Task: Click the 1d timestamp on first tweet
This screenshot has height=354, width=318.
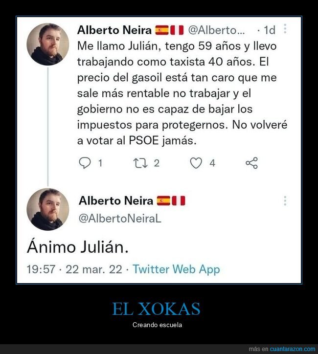Action: pyautogui.click(x=270, y=30)
